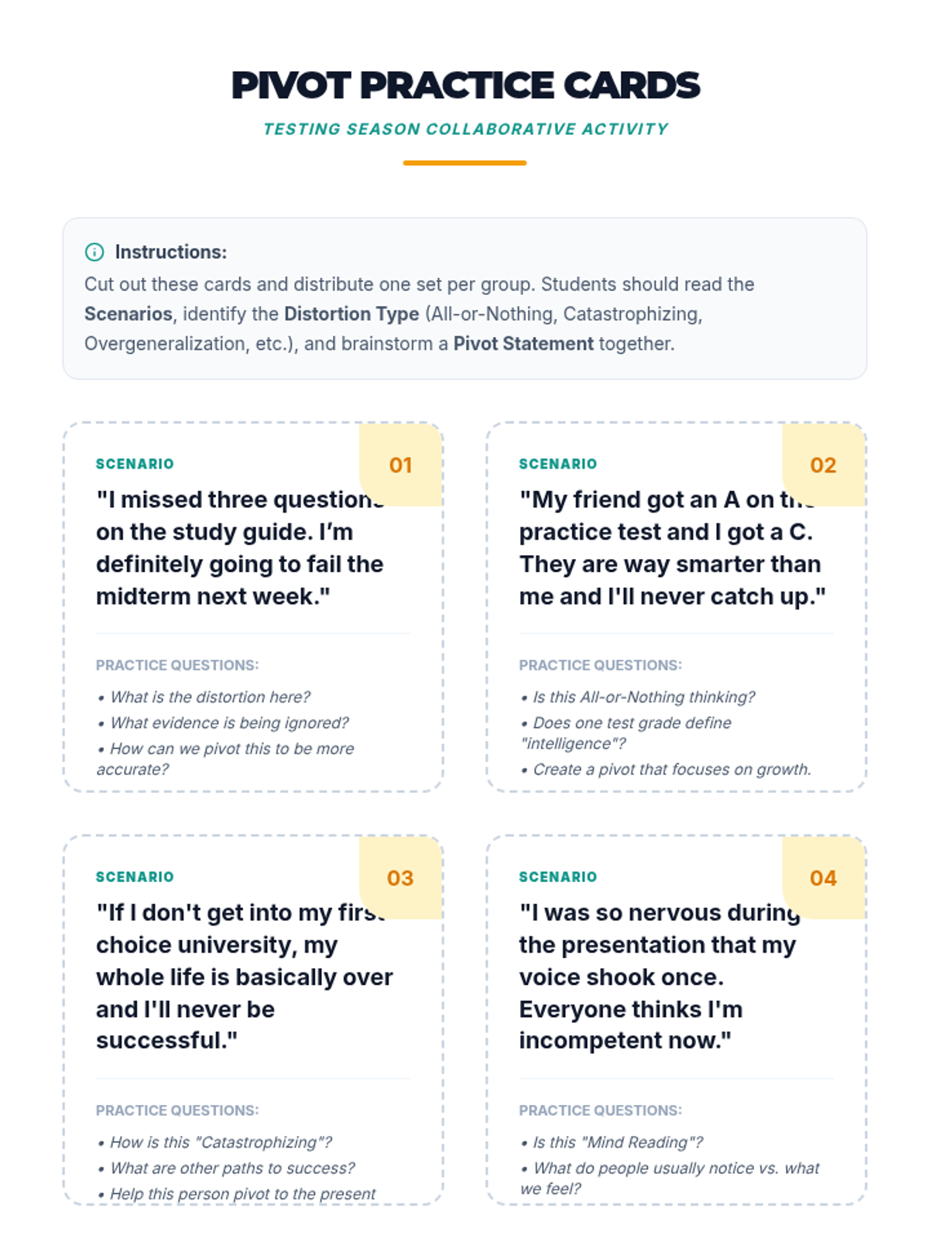Select the 03 card number badge
The image size is (929, 1239).
[x=401, y=877]
